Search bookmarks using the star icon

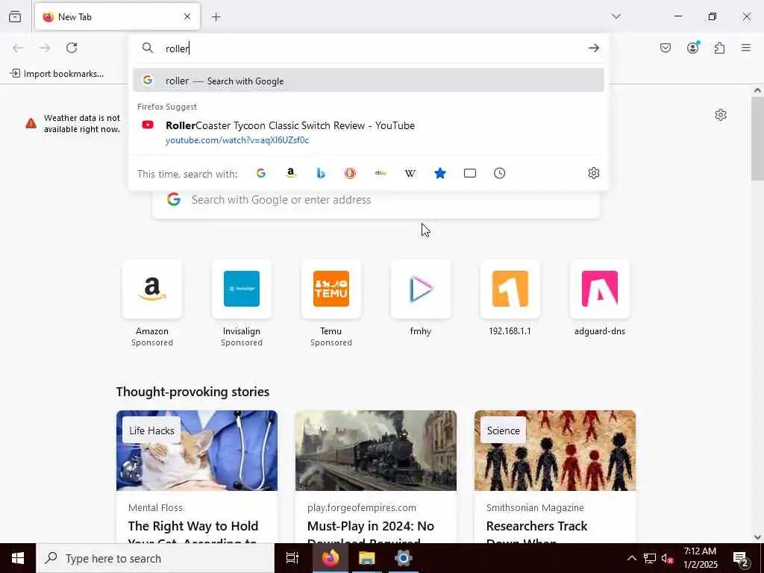point(440,173)
